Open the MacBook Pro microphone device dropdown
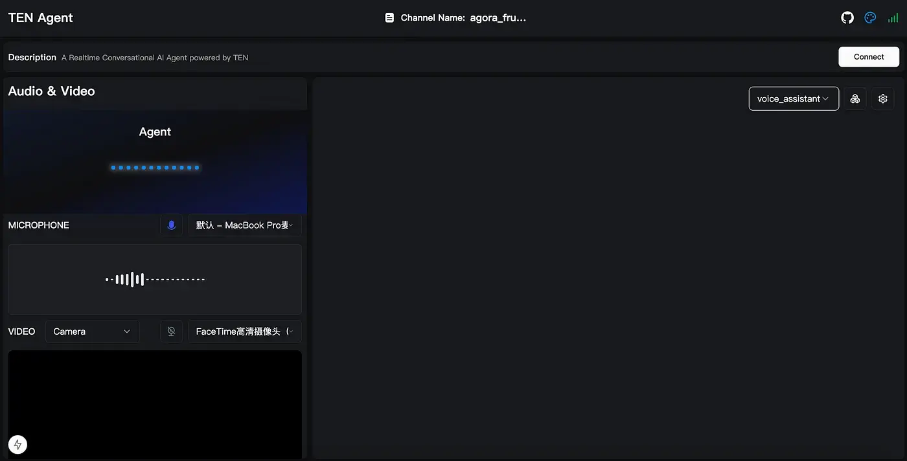 [x=245, y=225]
